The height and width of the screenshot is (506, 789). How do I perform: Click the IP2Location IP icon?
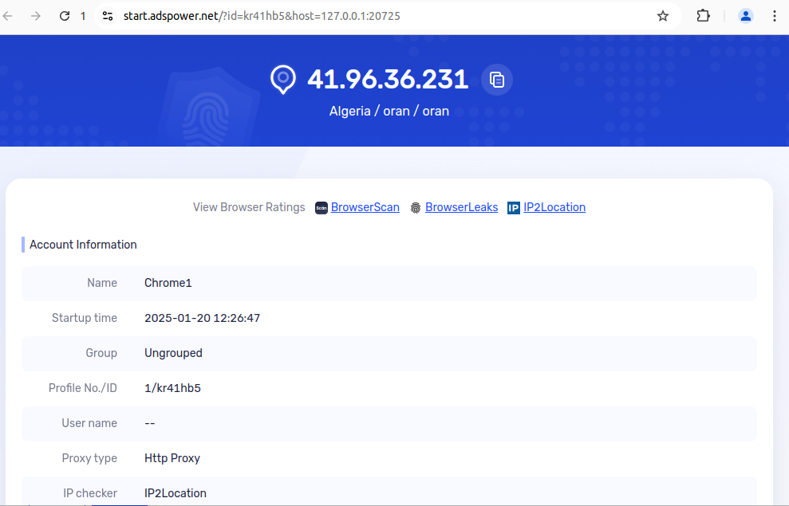(x=513, y=207)
